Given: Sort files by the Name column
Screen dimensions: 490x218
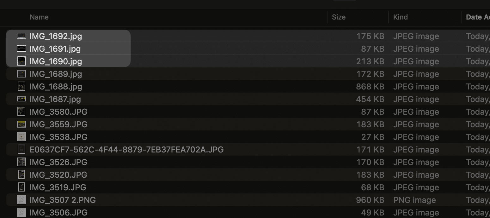Looking at the screenshot, I should coord(39,17).
